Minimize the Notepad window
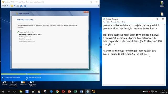 152,19
